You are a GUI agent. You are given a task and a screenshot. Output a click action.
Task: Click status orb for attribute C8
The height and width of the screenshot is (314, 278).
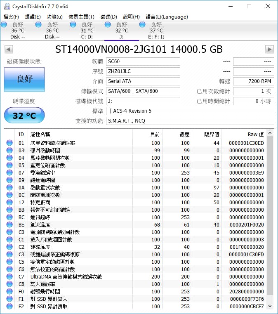tap(9, 284)
